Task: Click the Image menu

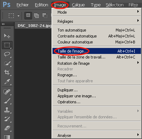Action: pos(60,5)
